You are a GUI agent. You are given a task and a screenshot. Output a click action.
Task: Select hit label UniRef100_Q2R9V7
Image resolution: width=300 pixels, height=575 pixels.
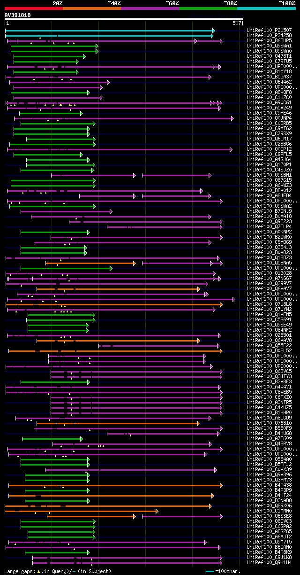coord(269,283)
